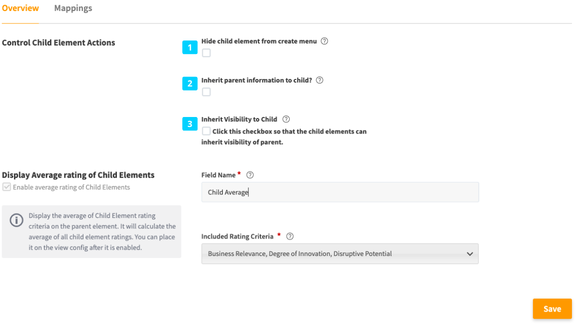Click the Field Name text input
The height and width of the screenshot is (324, 577).
(x=340, y=192)
